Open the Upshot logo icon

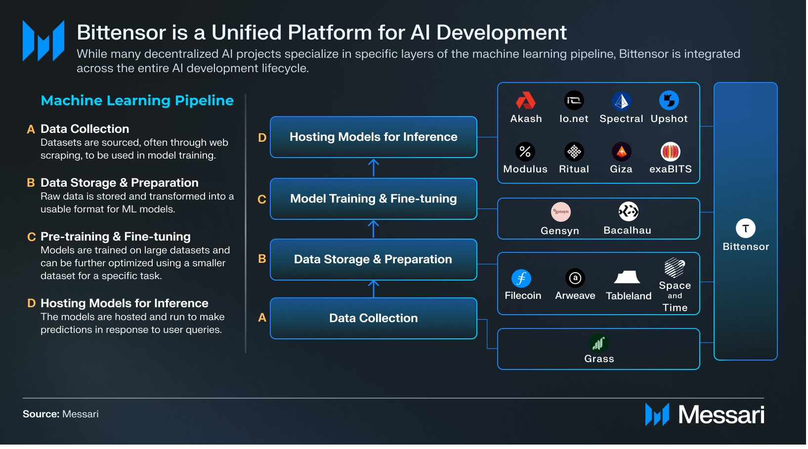pyautogui.click(x=670, y=101)
